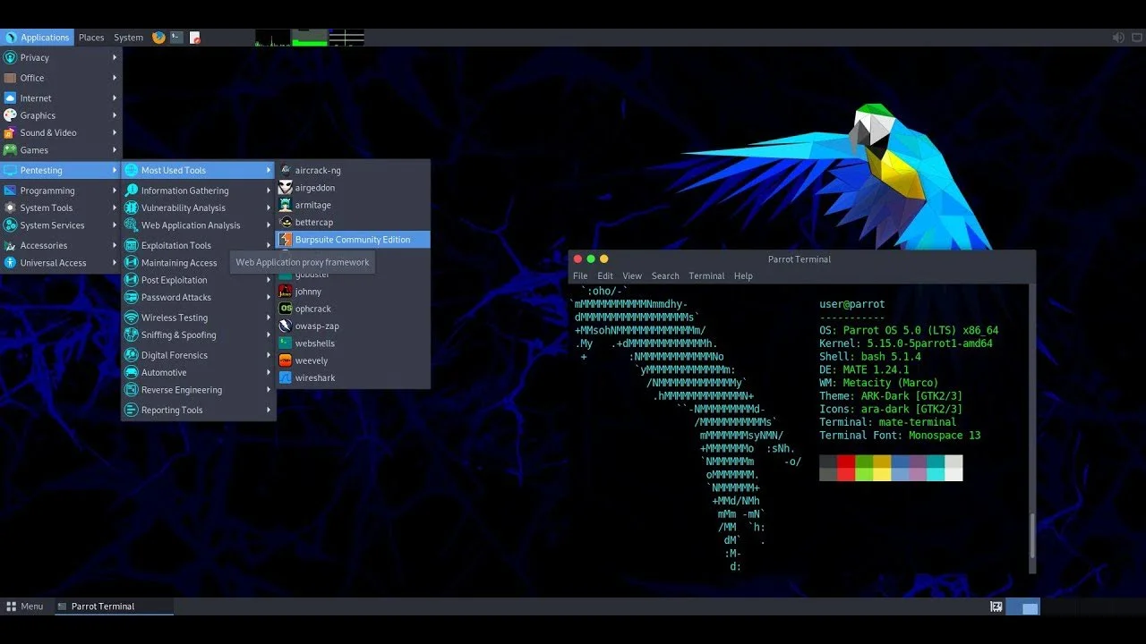Open the Graphics palette icon entry
Screen dimensions: 1146x644
click(11, 115)
